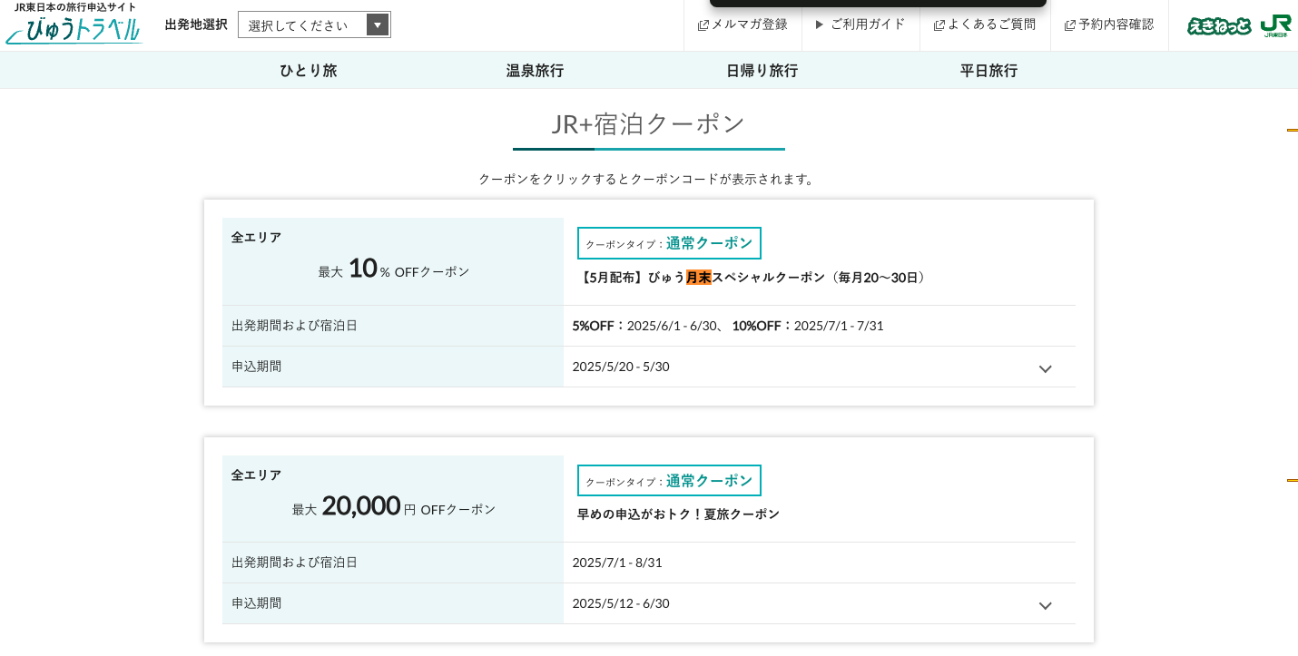Viewport: 1298px width, 656px height.
Task: Select the 平日旅行 menu item
Action: [989, 71]
